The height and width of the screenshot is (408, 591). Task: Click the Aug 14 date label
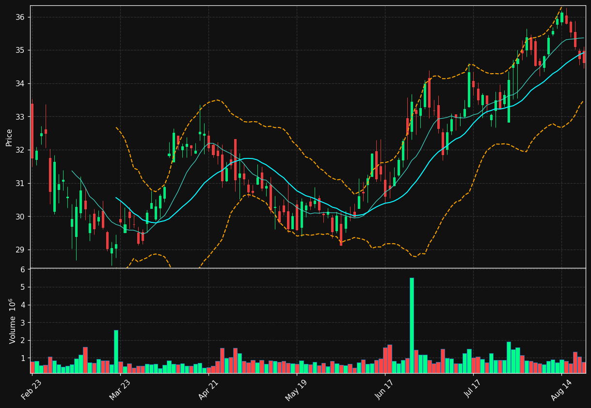tap(561, 390)
